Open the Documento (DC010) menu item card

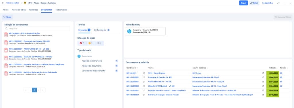click(146, 31)
